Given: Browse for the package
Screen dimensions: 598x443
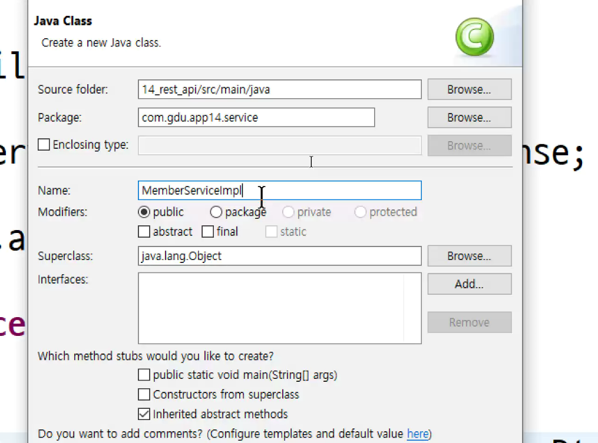Looking at the screenshot, I should click(470, 118).
